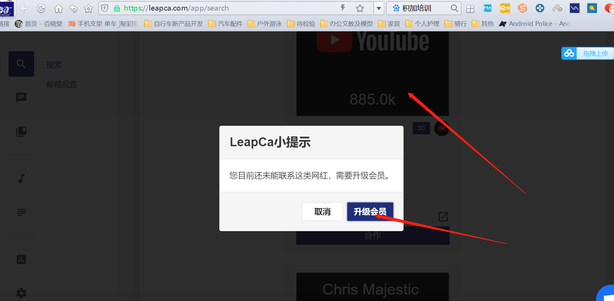Open Android Police bookmark
This screenshot has height=301, width=614.
click(x=535, y=24)
